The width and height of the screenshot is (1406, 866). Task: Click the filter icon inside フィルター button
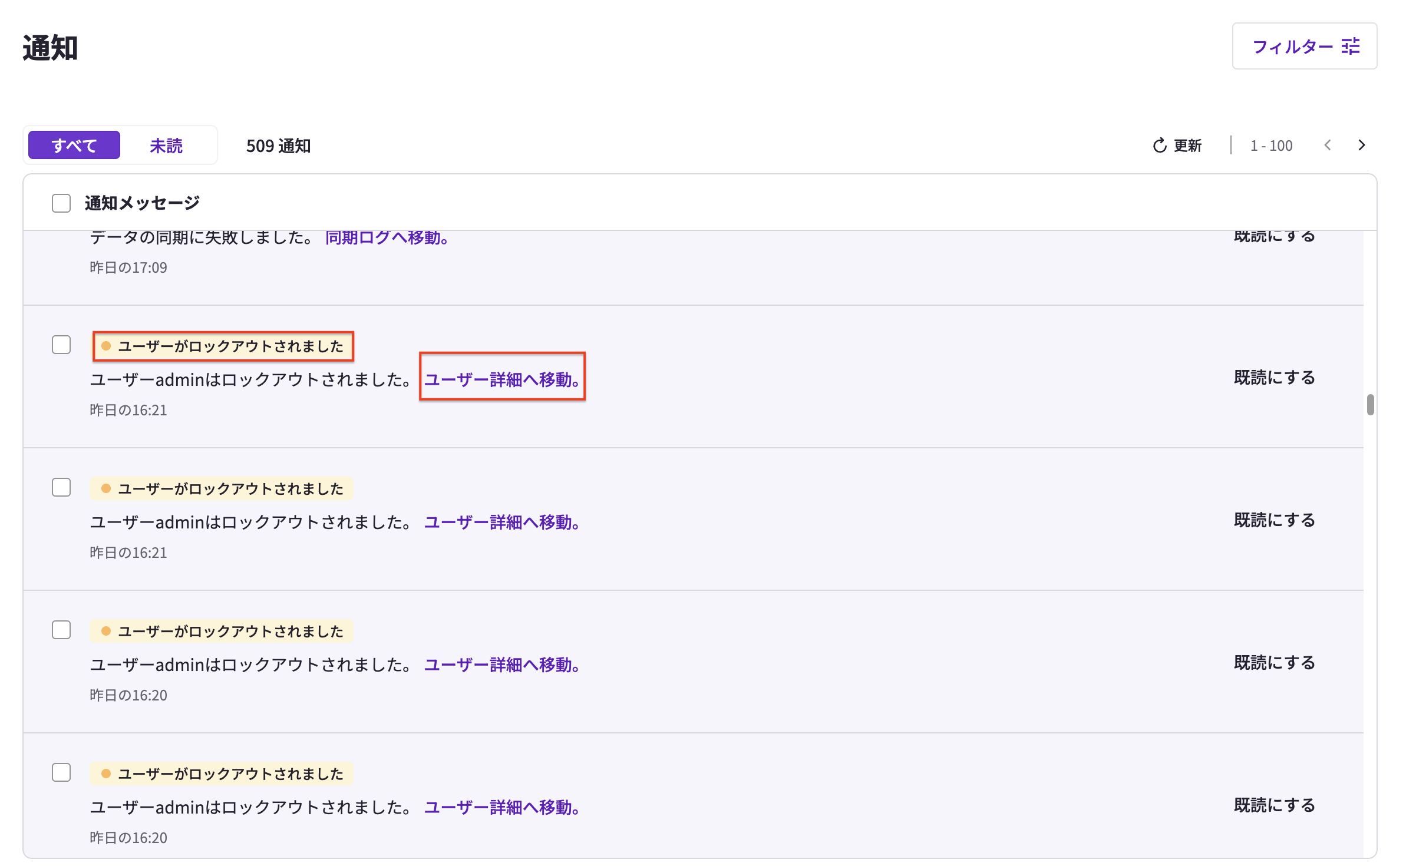1351,47
